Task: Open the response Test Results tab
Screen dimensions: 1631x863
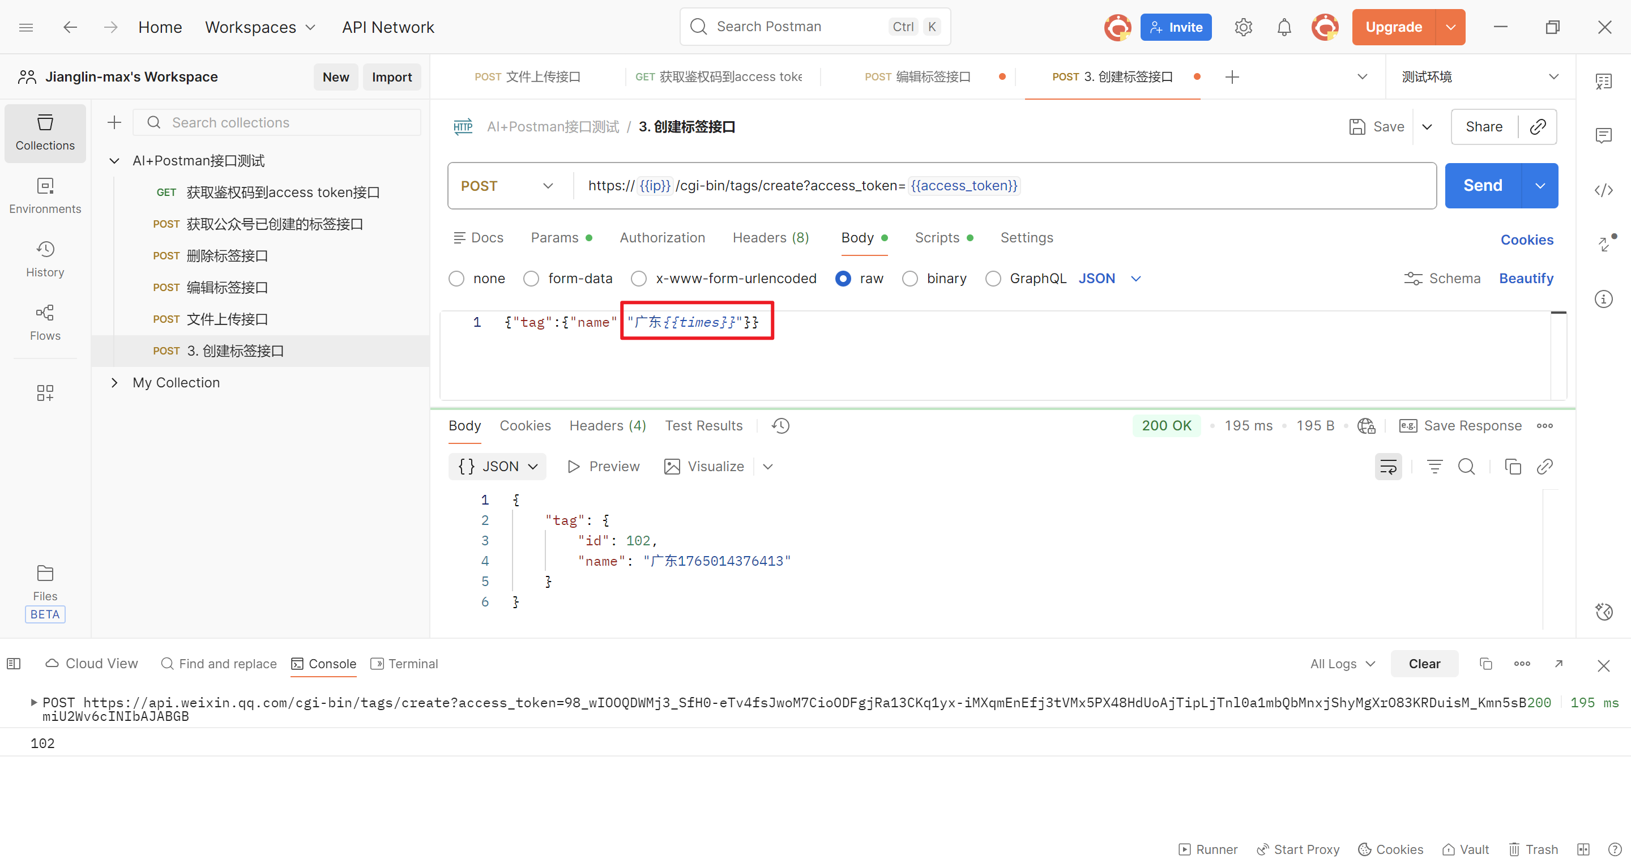Action: 703,425
